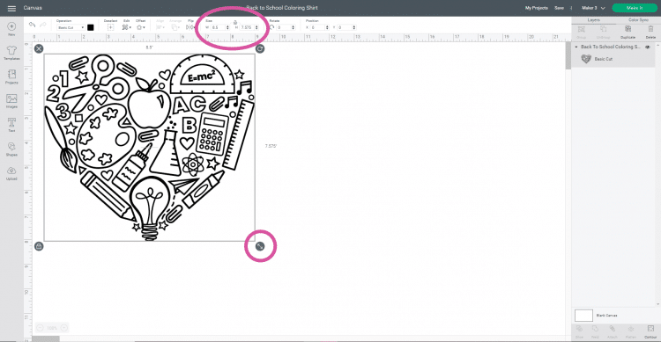Hide the Back To School Coloring layer
661x342 pixels.
point(648,47)
